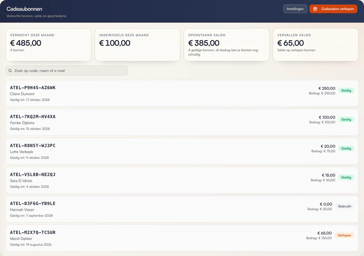This screenshot has width=364, height=256.
Task: Click 'Saldo op verlopen bonnen' caption
Action: (296, 50)
